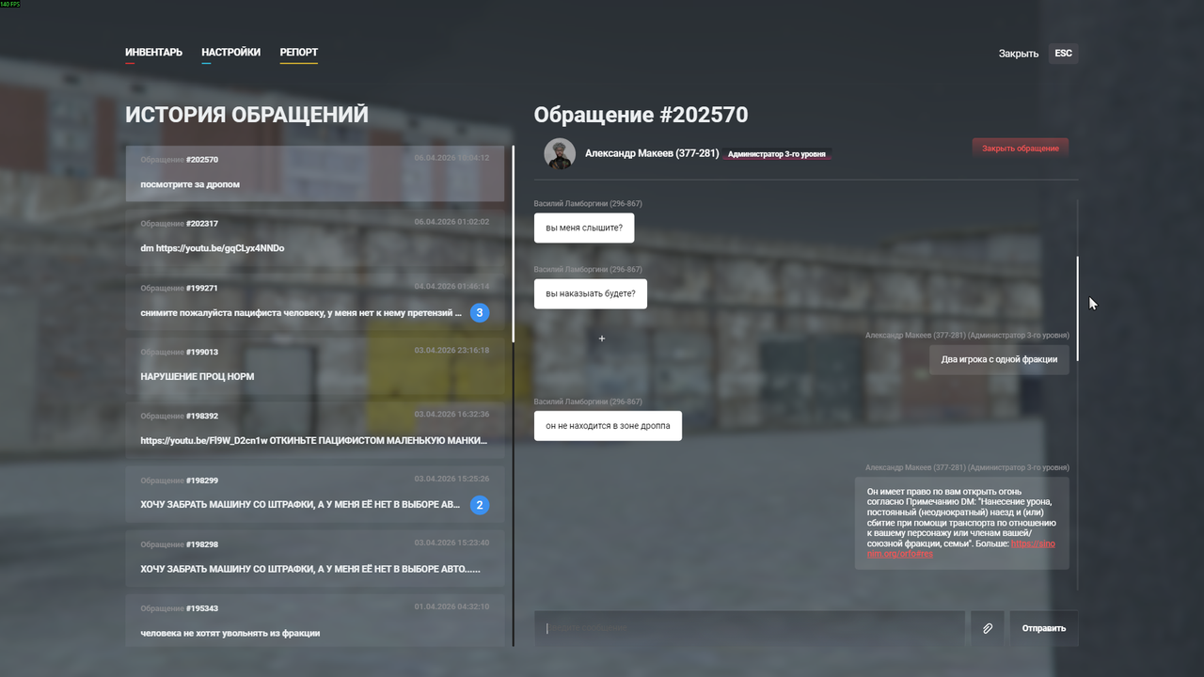Open request #195343 about увольнять из фракции

(315, 621)
